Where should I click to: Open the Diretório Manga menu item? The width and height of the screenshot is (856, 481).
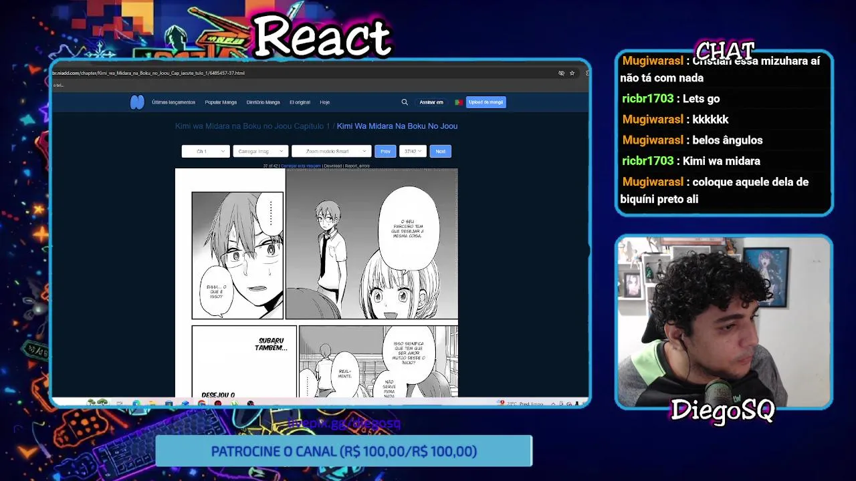tap(263, 102)
